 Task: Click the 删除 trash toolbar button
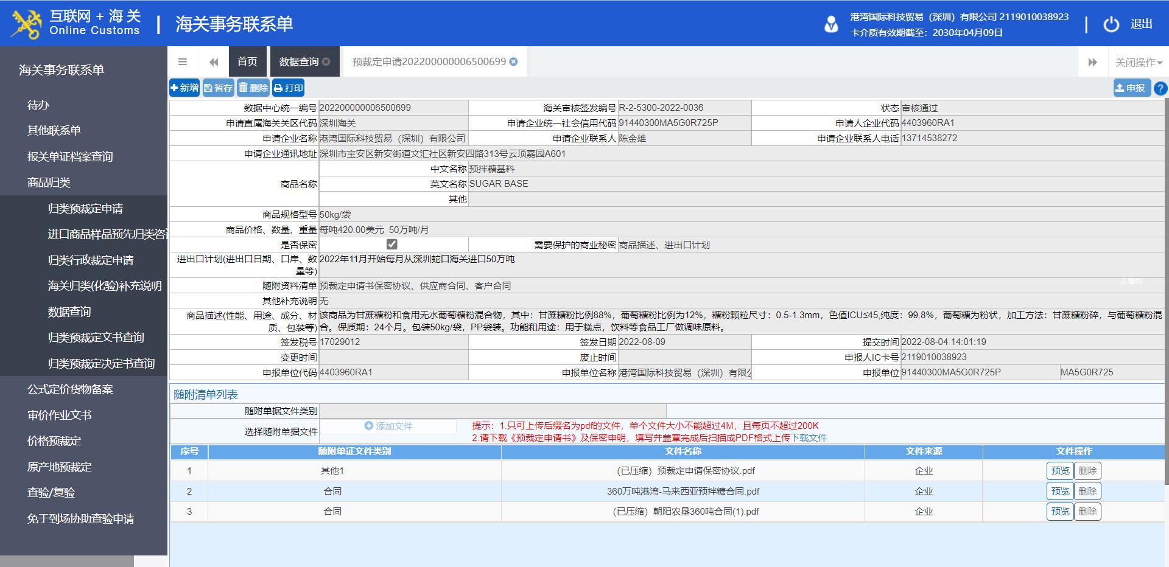pos(253,88)
